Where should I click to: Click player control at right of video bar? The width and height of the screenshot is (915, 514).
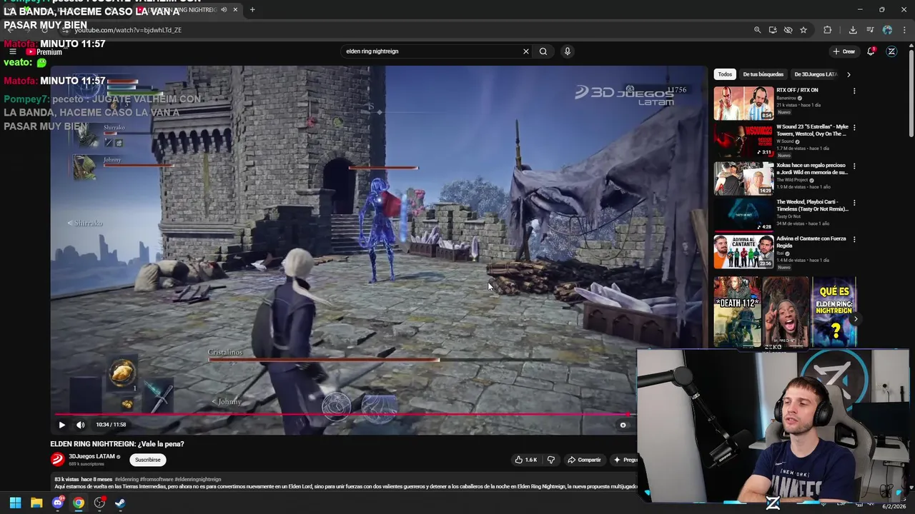(x=623, y=425)
